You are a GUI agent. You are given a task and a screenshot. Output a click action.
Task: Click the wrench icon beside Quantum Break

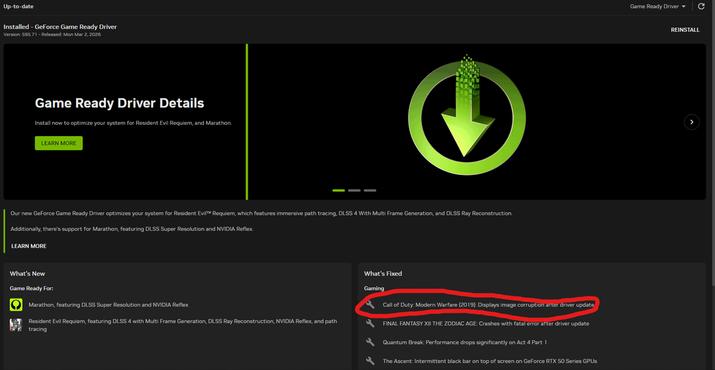pos(370,342)
